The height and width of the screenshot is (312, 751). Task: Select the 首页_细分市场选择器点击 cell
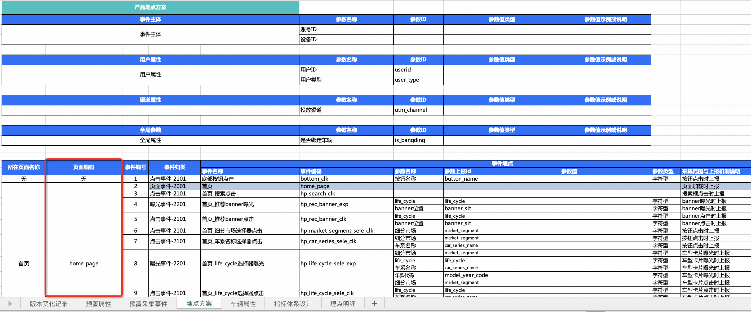(250, 231)
